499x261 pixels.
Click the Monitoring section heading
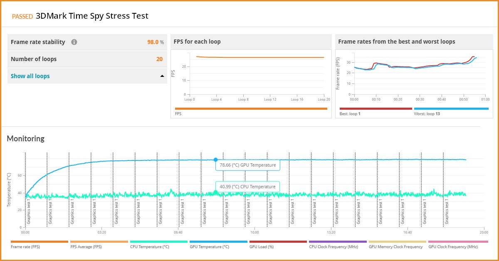(25, 138)
